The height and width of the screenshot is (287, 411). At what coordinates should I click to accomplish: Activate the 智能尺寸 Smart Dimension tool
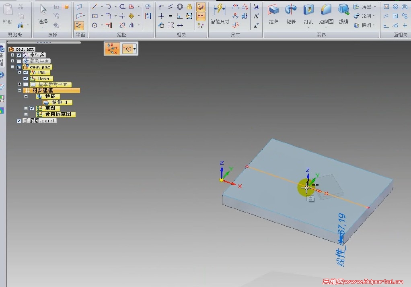coord(220,14)
